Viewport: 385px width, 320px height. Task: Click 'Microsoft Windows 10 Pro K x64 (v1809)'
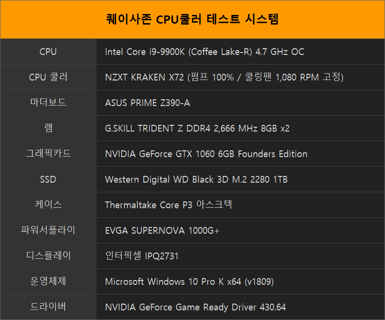189,281
